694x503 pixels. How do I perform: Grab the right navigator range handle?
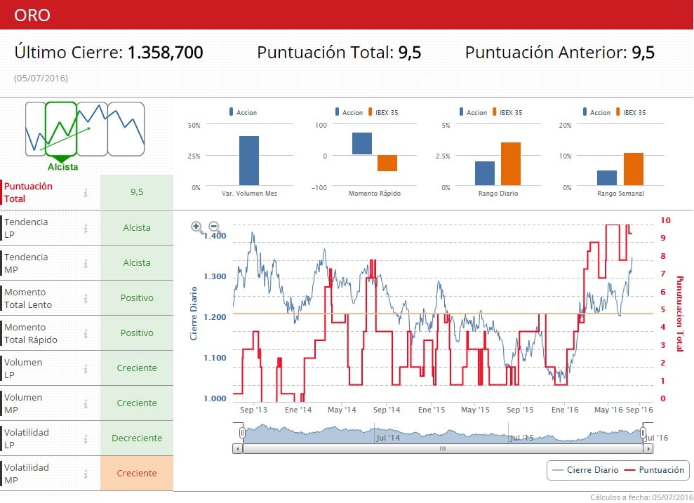pos(643,433)
